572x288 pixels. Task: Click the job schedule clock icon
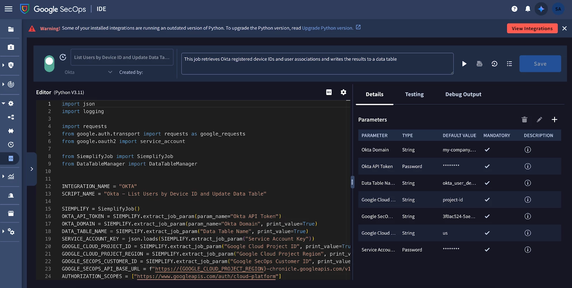click(x=63, y=57)
